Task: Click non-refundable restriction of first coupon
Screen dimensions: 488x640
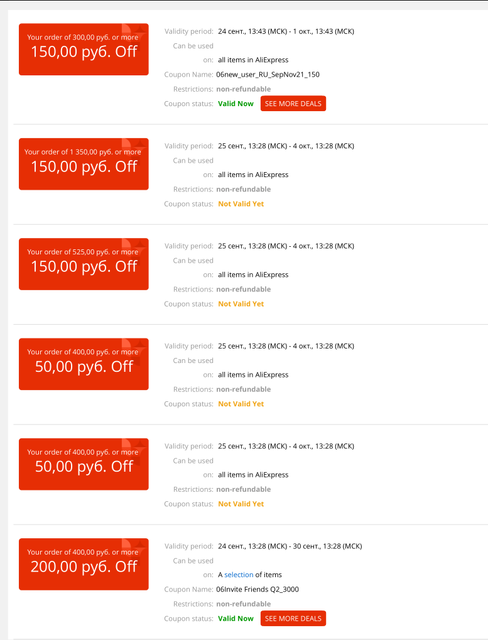Action: pyautogui.click(x=244, y=89)
